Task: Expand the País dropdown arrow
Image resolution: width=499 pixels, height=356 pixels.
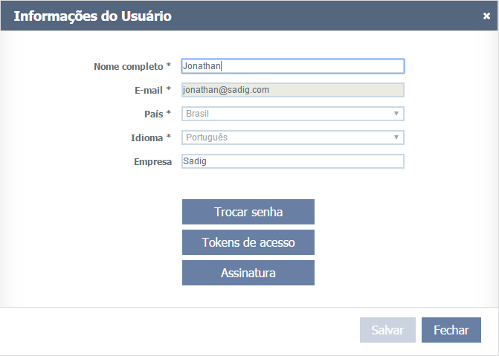Action: [397, 114]
